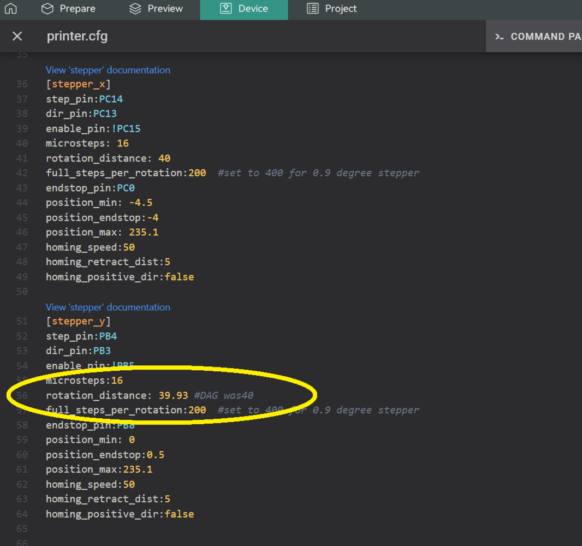The image size is (582, 546).
Task: Click the printer.cfg file name title
Action: click(x=77, y=37)
